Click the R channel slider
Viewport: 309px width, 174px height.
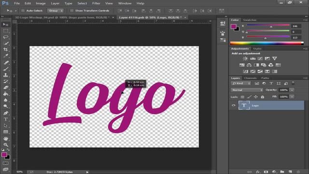[x=268, y=25]
